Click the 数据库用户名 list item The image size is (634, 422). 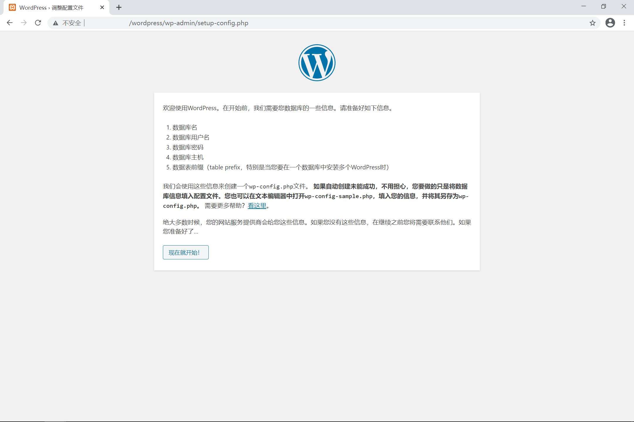click(x=191, y=137)
